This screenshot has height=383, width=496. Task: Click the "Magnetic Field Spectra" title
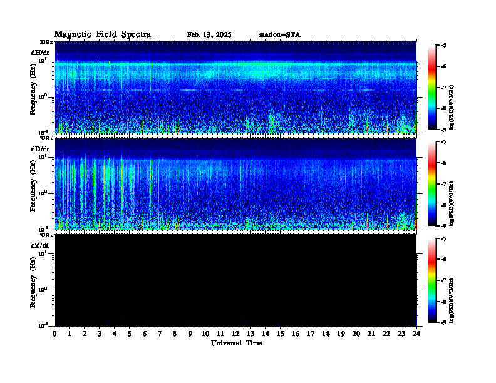[103, 34]
